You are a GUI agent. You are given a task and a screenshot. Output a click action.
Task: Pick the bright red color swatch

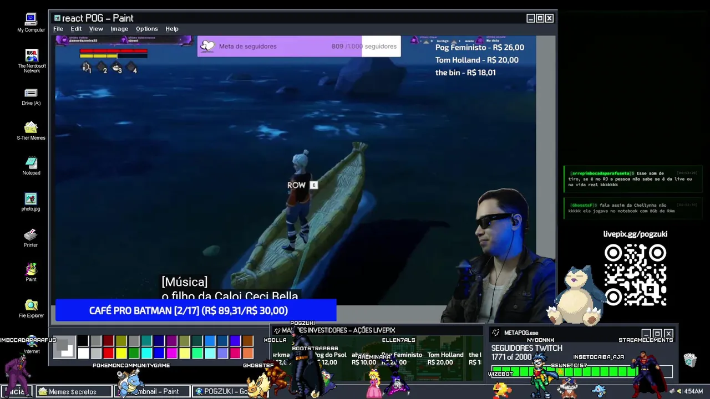pos(108,353)
